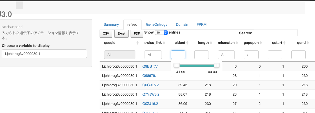Sort by the qend column arrows

(x=308, y=43)
